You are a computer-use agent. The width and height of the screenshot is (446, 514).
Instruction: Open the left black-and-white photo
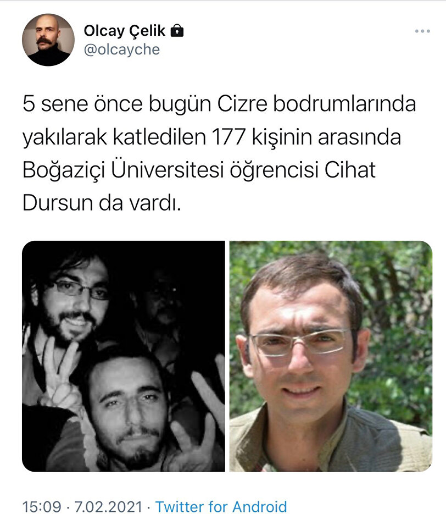124,356
